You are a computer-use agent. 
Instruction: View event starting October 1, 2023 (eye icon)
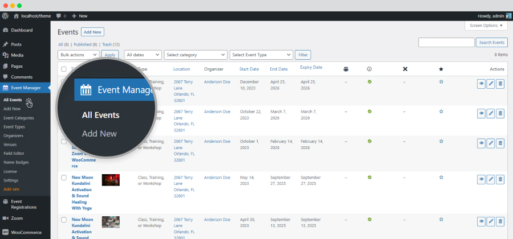coord(481,143)
